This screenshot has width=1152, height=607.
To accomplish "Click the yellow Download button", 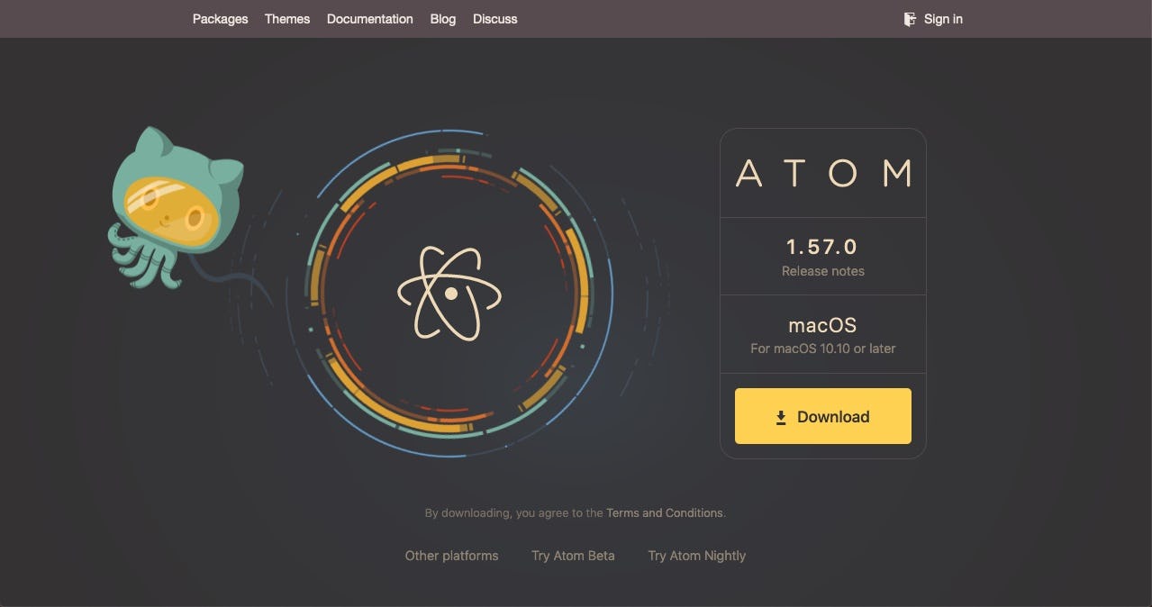I will click(822, 416).
